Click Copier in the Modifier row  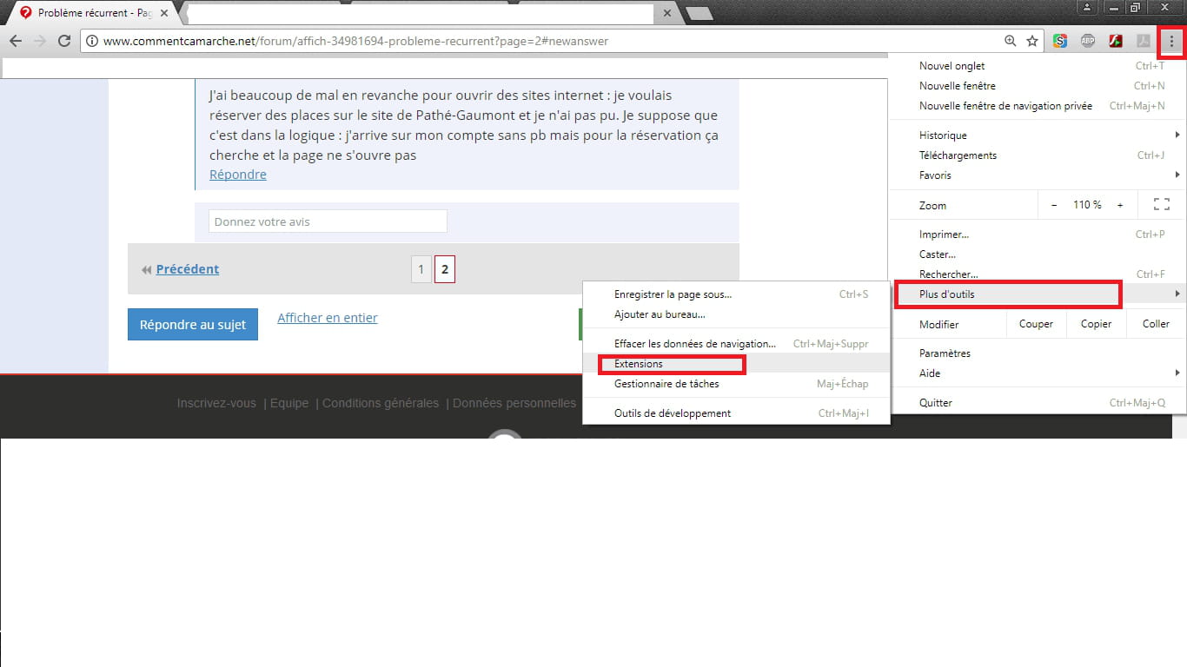(1096, 324)
